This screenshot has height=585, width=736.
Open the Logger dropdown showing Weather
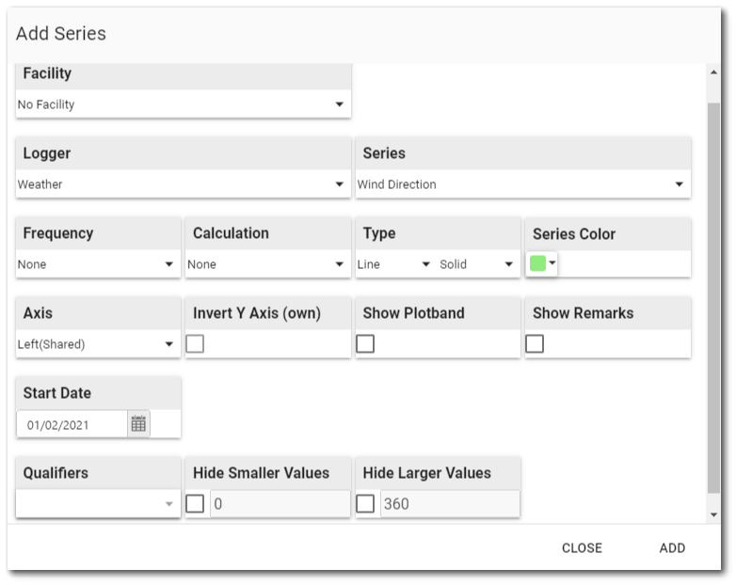[x=184, y=184]
